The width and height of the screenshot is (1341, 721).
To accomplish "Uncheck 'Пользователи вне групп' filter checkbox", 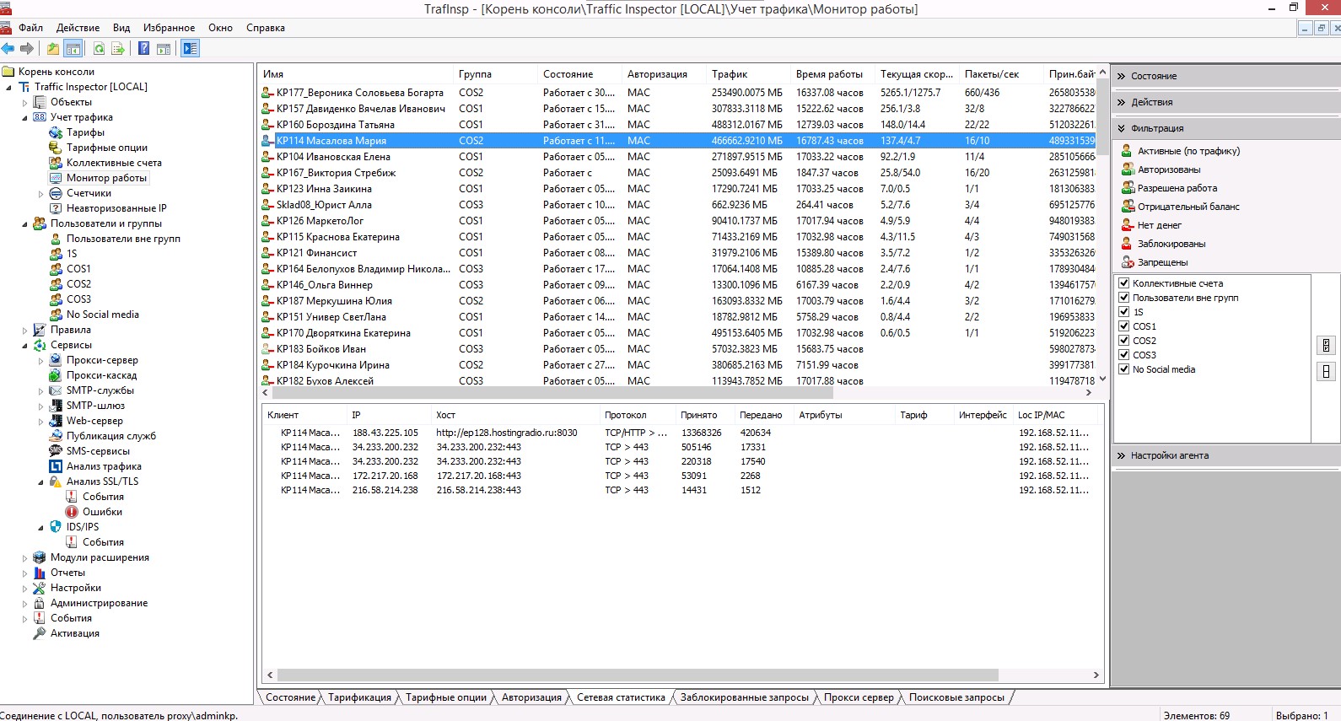I will click(x=1123, y=297).
